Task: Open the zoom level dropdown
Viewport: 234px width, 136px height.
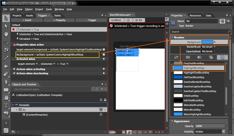Action: click(124, 132)
